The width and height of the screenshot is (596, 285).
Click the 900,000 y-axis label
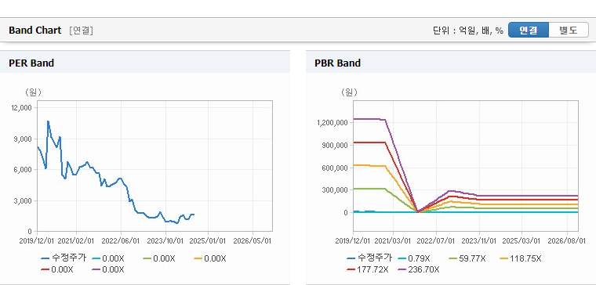[x=335, y=145]
